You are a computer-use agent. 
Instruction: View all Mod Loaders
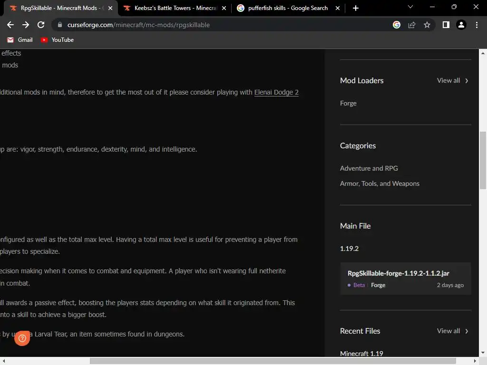click(x=448, y=80)
